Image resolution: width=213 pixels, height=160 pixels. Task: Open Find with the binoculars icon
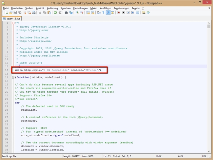[x=66, y=12]
